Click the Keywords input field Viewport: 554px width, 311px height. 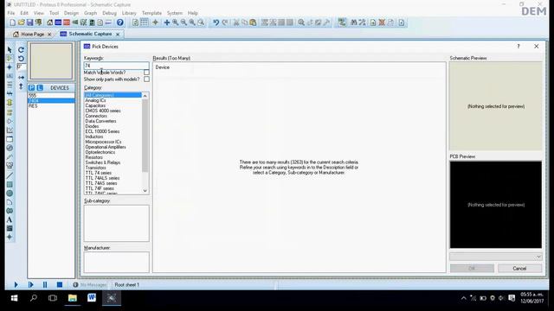click(x=116, y=66)
